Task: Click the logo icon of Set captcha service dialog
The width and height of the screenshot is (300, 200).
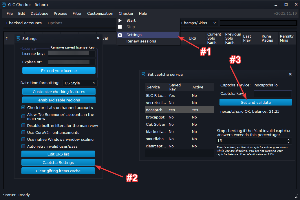Action: (x=143, y=74)
